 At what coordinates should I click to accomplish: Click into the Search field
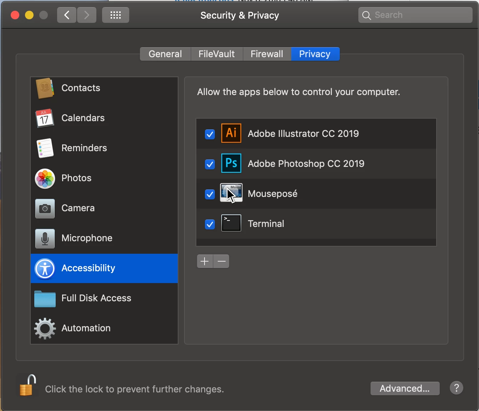click(x=415, y=15)
